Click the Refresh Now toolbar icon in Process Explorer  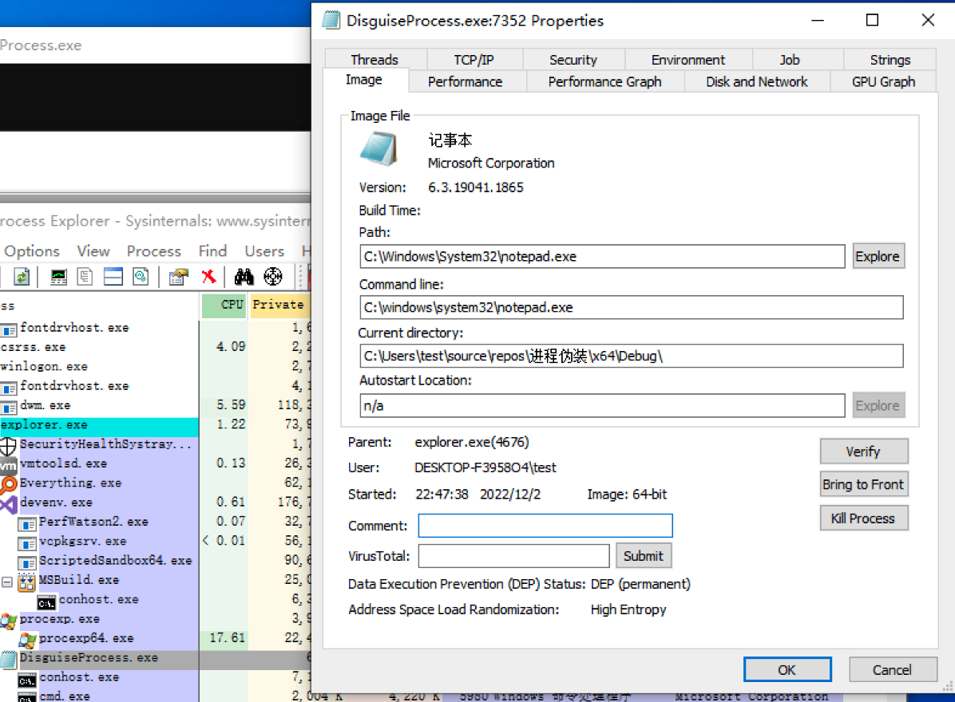click(22, 277)
